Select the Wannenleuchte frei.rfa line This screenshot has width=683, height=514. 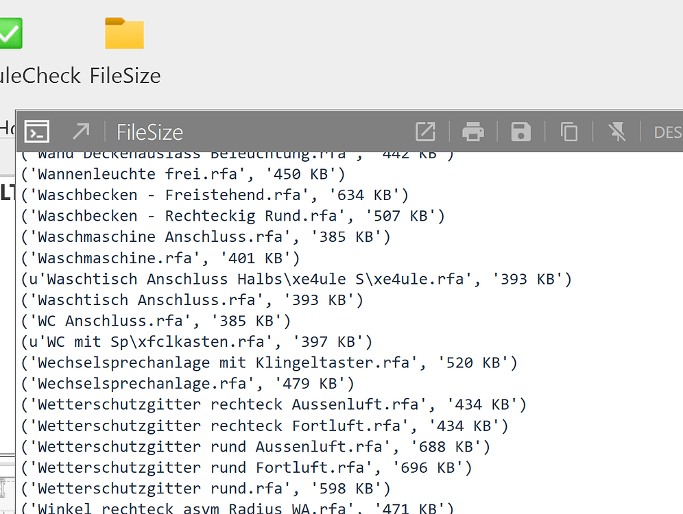click(x=183, y=175)
